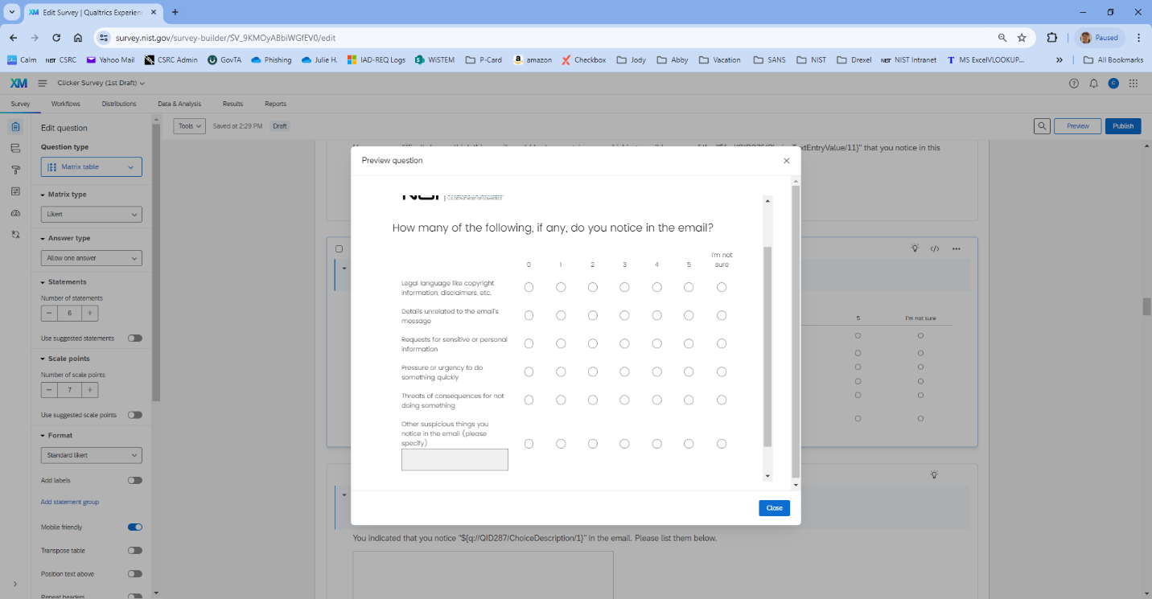The height and width of the screenshot is (599, 1152).
Task: Click the survey search magnifier icon
Action: tap(1042, 126)
